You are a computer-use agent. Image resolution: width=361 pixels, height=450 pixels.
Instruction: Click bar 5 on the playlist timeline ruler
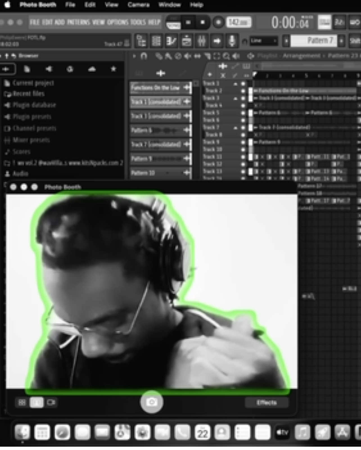click(306, 76)
